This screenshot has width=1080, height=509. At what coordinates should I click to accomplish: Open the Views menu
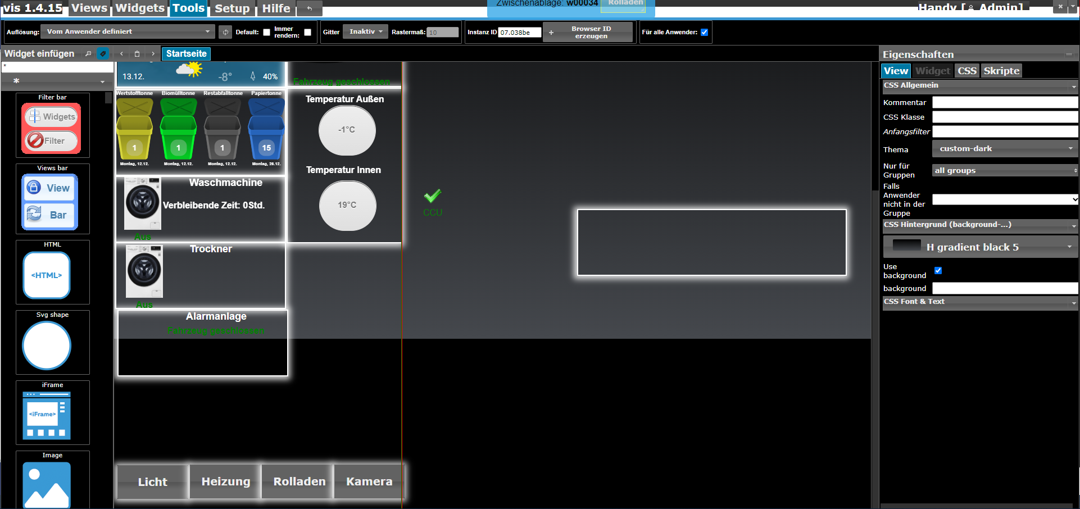(x=89, y=8)
